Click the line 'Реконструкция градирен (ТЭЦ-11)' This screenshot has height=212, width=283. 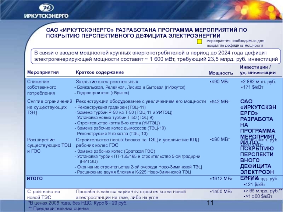click(x=110, y=107)
